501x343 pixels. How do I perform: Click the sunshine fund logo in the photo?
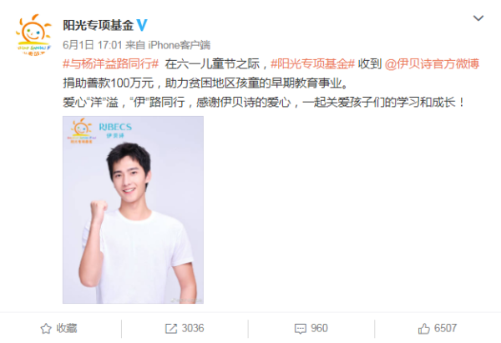81,131
